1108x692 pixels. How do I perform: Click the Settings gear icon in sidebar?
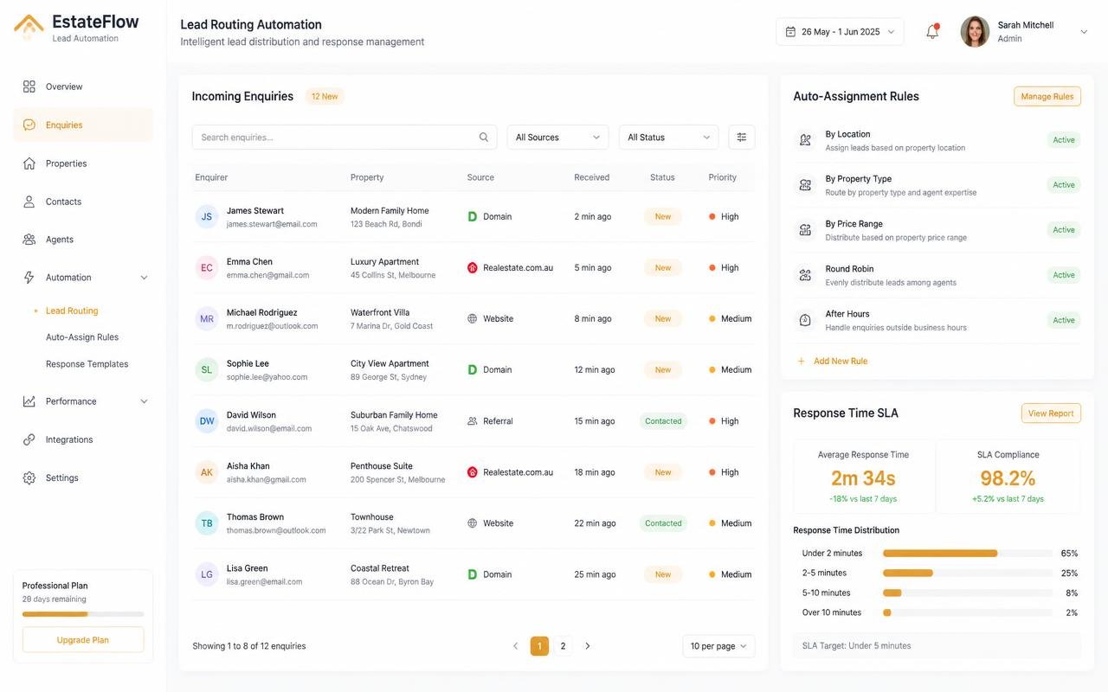click(29, 477)
